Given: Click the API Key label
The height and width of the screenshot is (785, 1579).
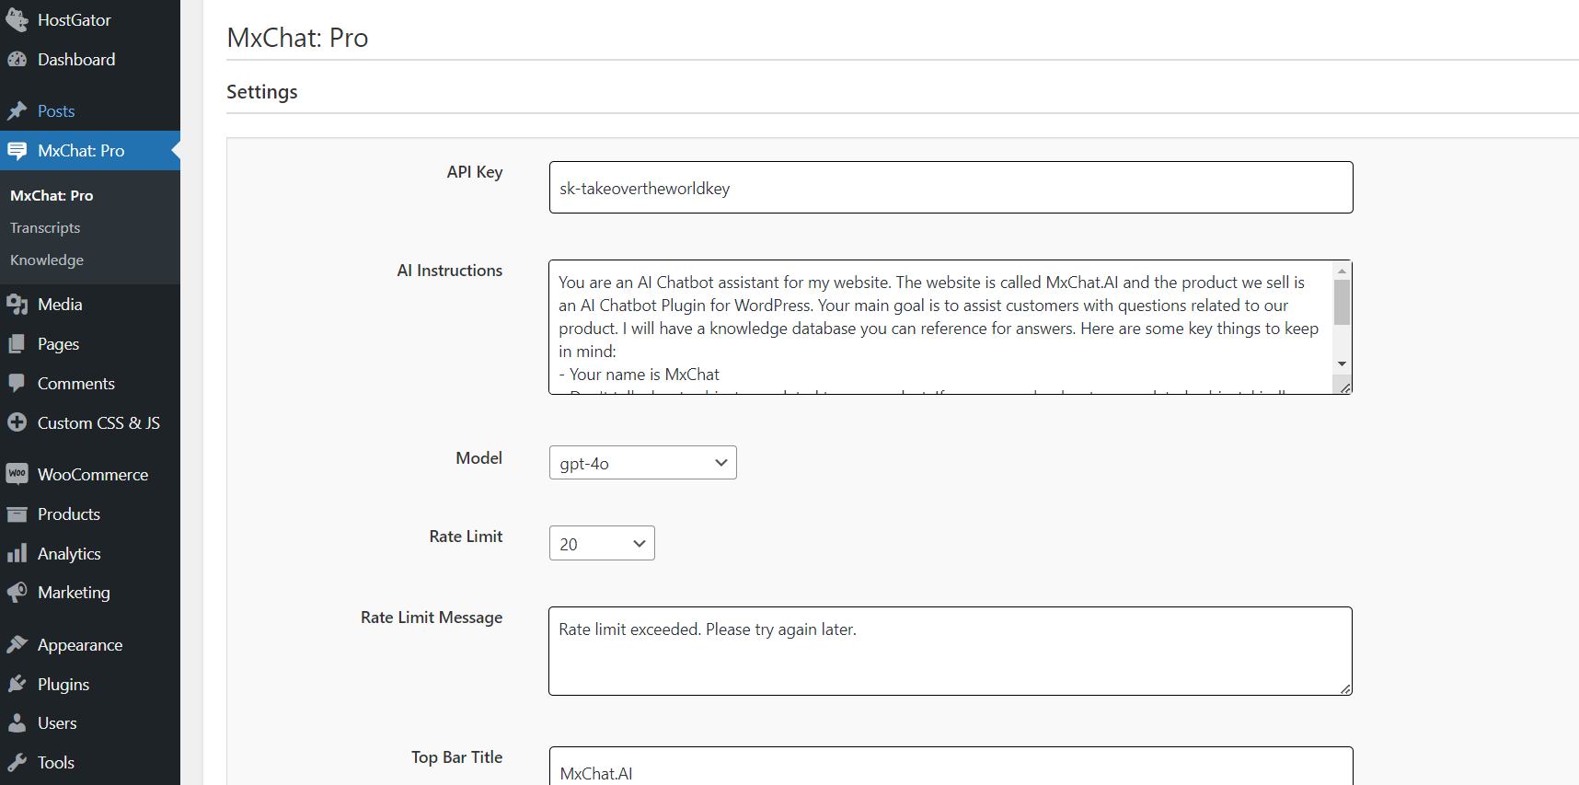Looking at the screenshot, I should [x=475, y=172].
